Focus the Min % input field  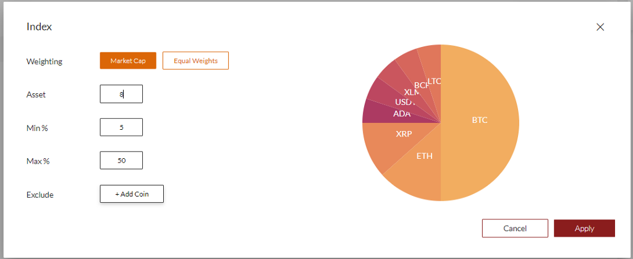(121, 127)
